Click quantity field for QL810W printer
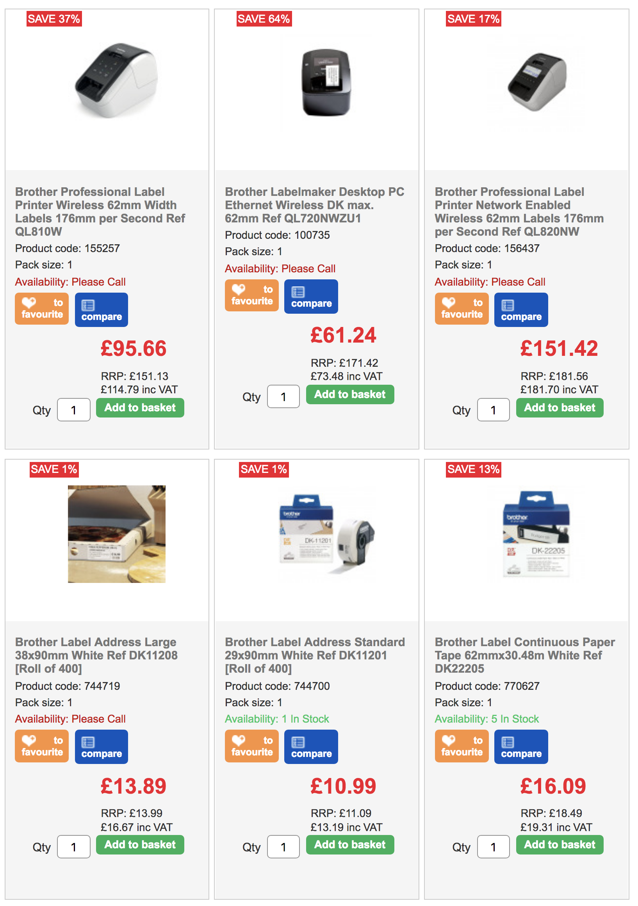 [x=73, y=410]
